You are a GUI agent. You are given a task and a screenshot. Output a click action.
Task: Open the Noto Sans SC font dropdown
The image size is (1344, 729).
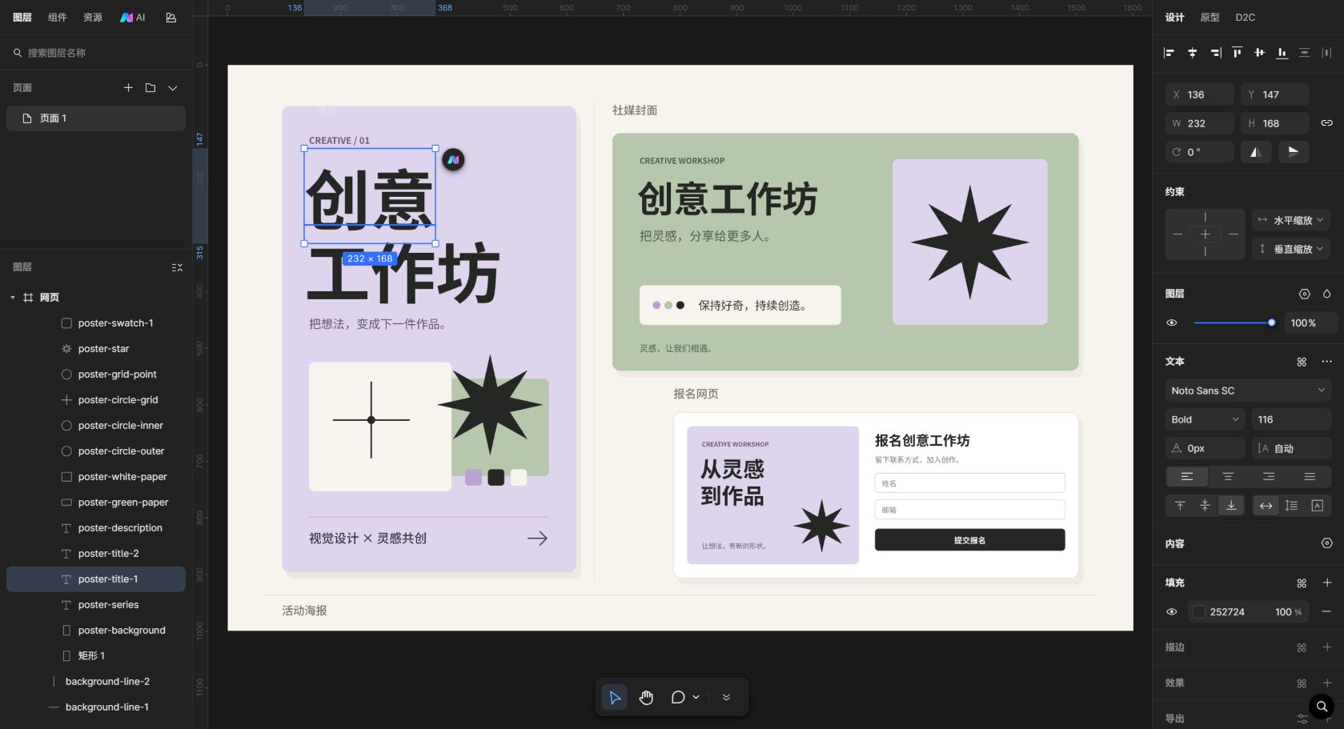coord(1248,391)
